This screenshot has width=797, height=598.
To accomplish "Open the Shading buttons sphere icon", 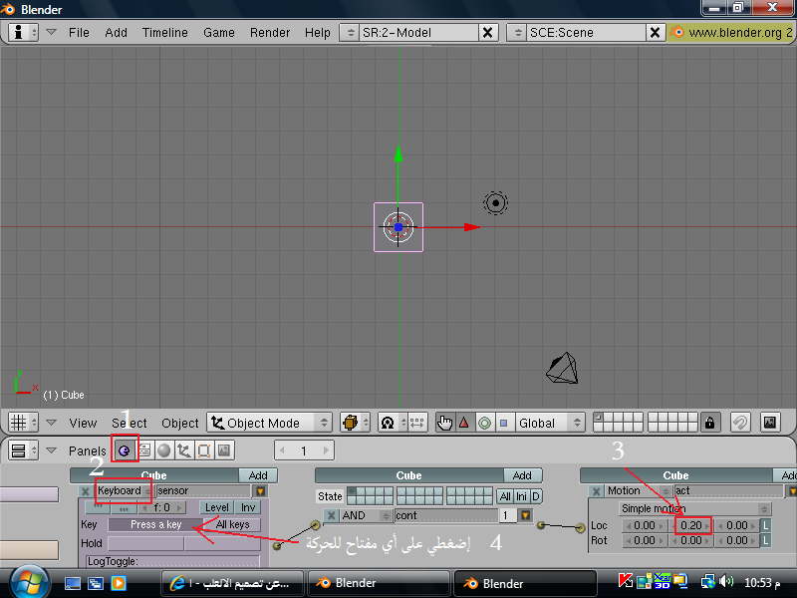I will click(164, 450).
